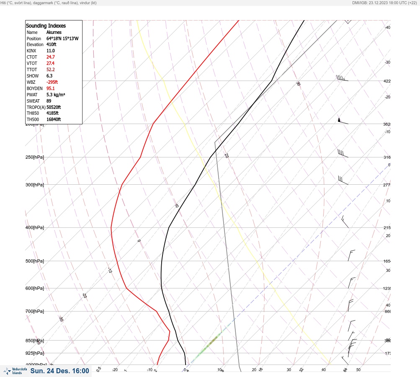Screen dimensions: 420x377
Task: Click position value 64°18'N 15°13'W
Action: point(62,39)
